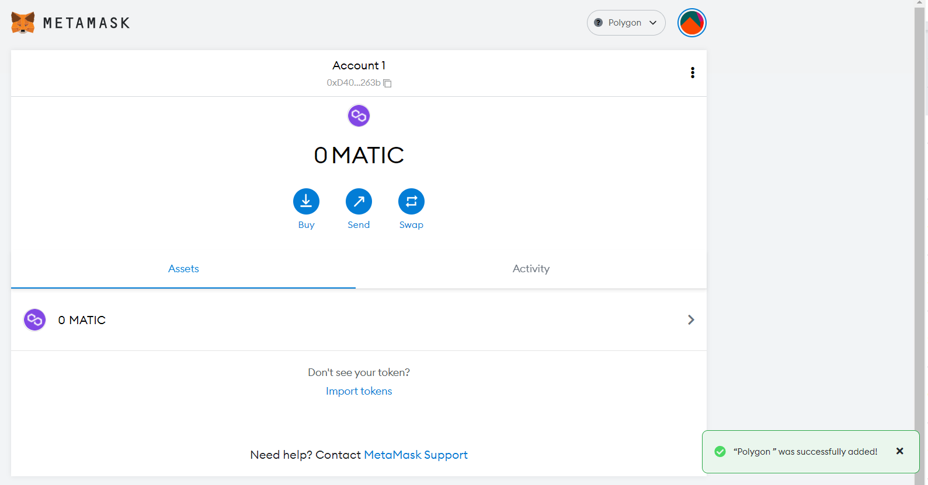
Task: Dismiss the Polygon added notification
Action: click(900, 451)
